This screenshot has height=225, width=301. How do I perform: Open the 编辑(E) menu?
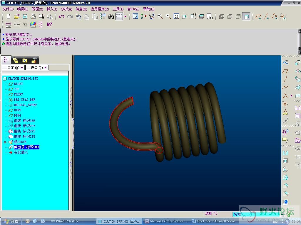click(x=23, y=9)
